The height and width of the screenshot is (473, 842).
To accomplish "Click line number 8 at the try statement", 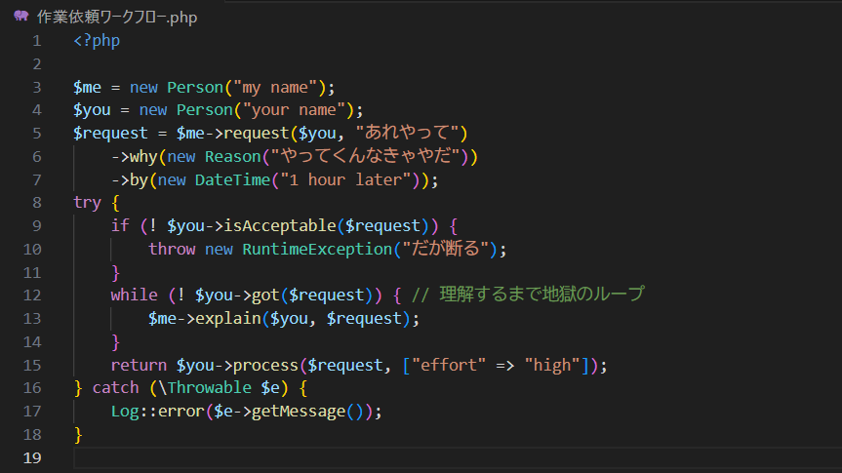I will click(x=36, y=202).
